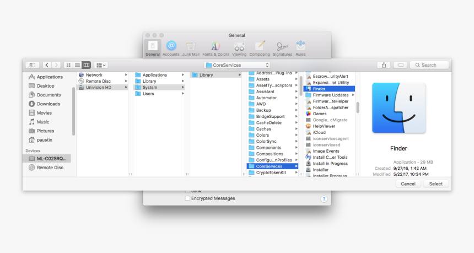Expand the Applications folder in second column
Viewport: 474px width, 253px height.
click(x=183, y=75)
